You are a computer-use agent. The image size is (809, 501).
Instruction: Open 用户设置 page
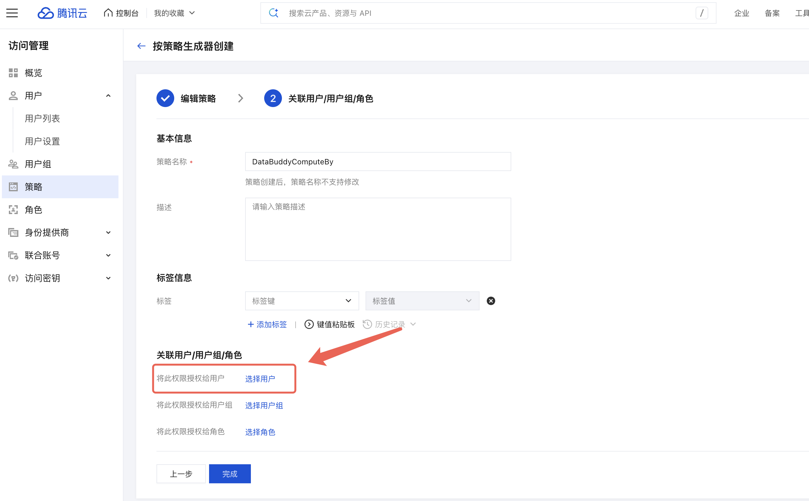[x=42, y=141]
